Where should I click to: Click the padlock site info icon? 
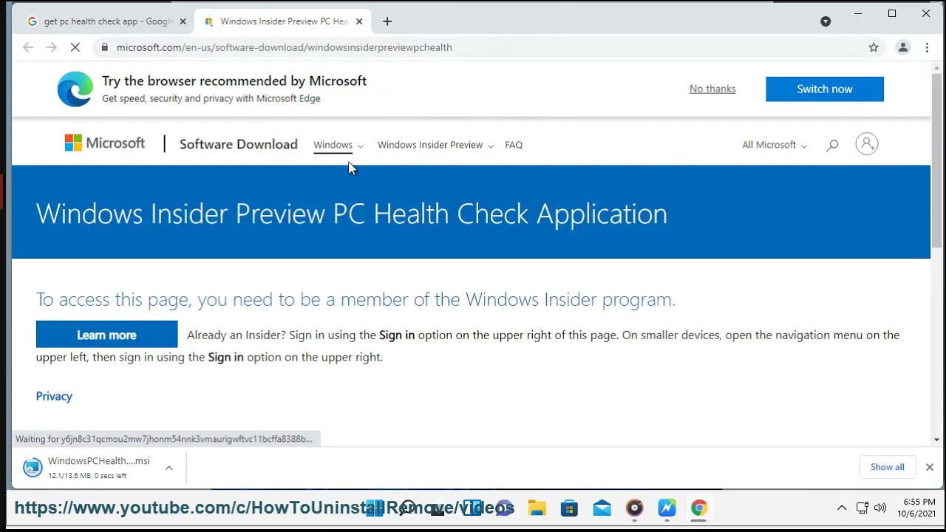coord(104,47)
